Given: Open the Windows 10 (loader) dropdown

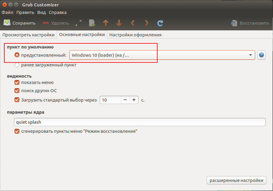Looking at the screenshot, I should click(162, 55).
